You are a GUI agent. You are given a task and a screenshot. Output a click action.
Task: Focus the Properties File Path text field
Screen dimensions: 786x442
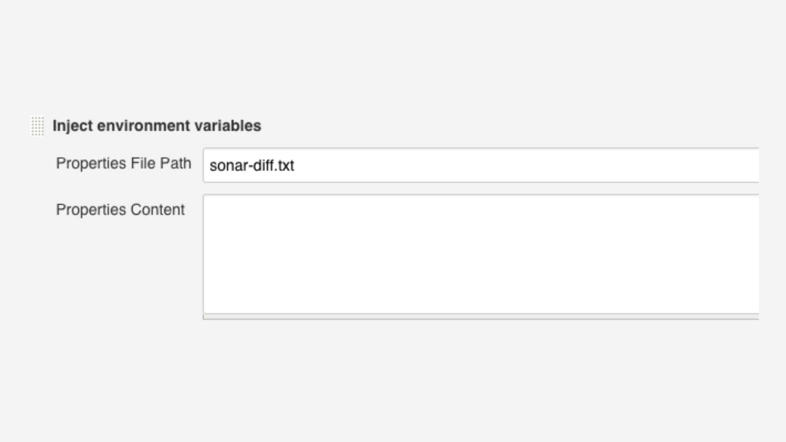click(x=481, y=165)
